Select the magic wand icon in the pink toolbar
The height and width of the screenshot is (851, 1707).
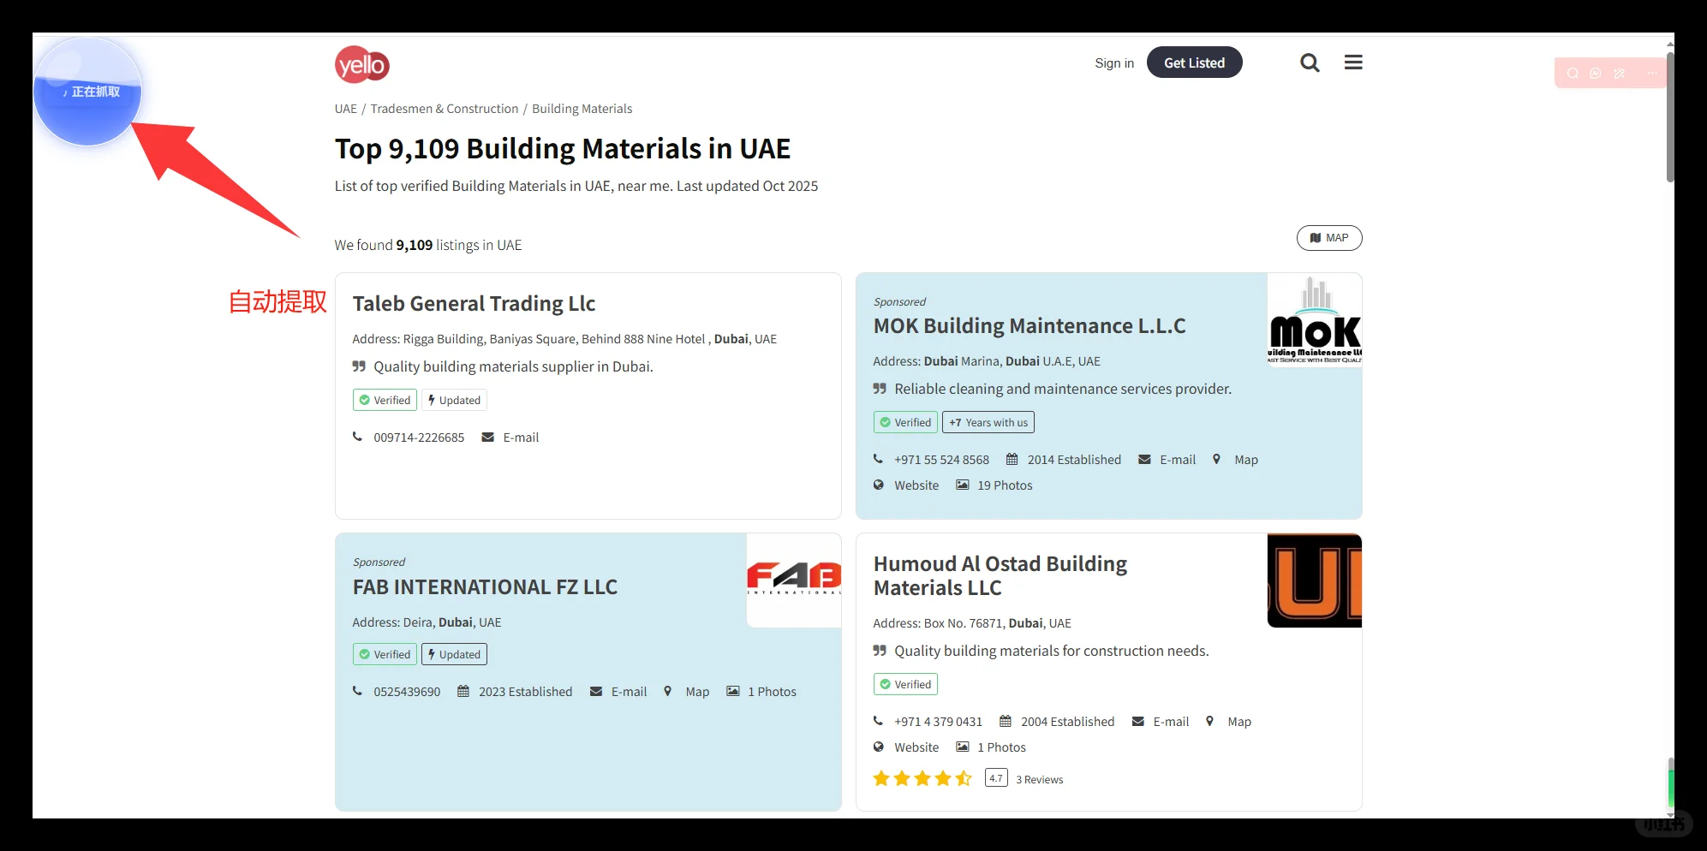[x=1619, y=74]
